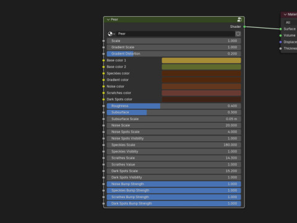
Task: Click the Scrathes Bump Strength slider
Action: pyautogui.click(x=174, y=197)
